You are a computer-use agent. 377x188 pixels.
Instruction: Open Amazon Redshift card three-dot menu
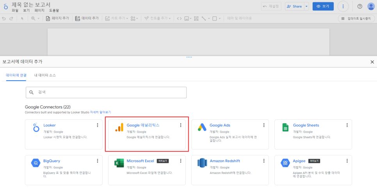click(264, 161)
